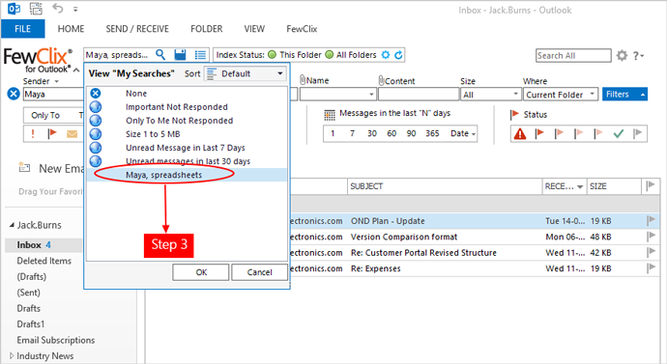This screenshot has width=667, height=364.
Task: Open the Size All dropdown
Action: click(x=490, y=95)
